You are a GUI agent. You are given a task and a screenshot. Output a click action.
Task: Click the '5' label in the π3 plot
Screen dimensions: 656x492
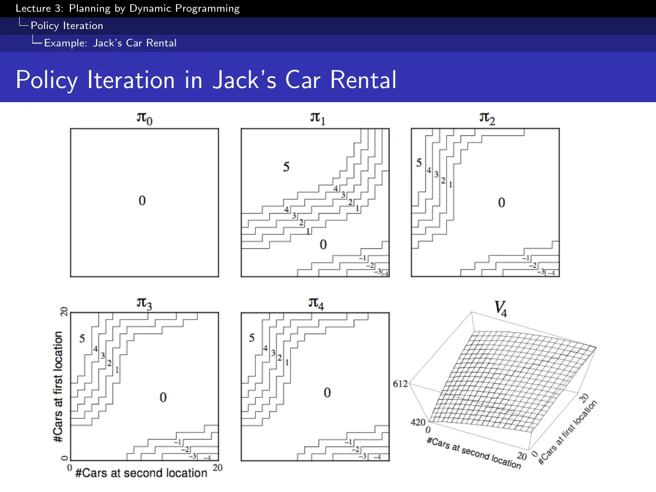82,338
